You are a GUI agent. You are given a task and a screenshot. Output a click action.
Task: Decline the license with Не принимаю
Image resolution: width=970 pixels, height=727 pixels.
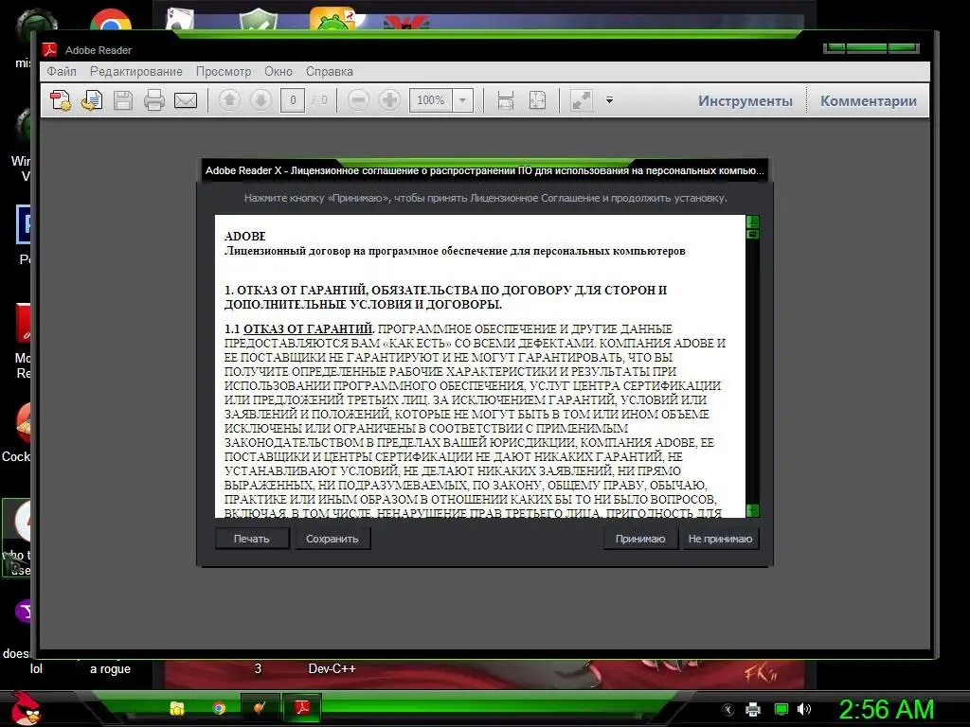[x=720, y=539]
